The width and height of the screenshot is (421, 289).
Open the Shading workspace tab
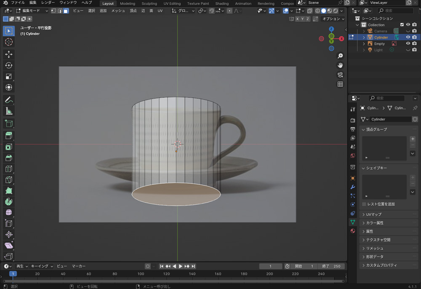[222, 3]
